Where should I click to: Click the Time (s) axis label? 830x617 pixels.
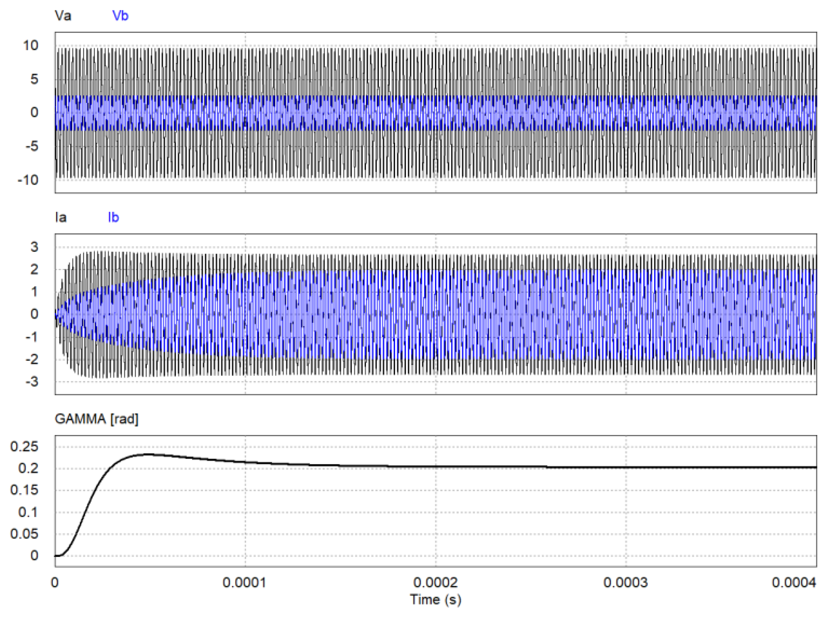point(436,599)
